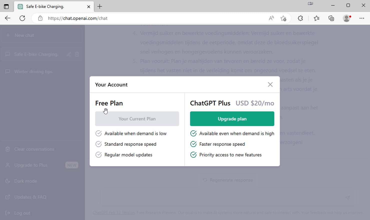Click the Your Current Plan button
This screenshot has height=220, width=370.
click(x=137, y=119)
